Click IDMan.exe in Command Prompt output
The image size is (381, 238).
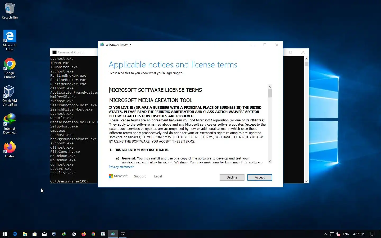click(x=60, y=63)
